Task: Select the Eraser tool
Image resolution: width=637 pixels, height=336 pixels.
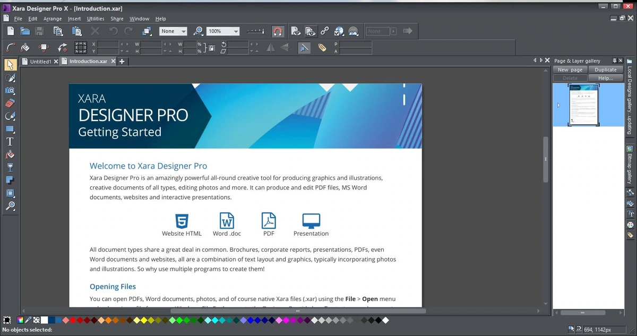Action: pyautogui.click(x=10, y=104)
